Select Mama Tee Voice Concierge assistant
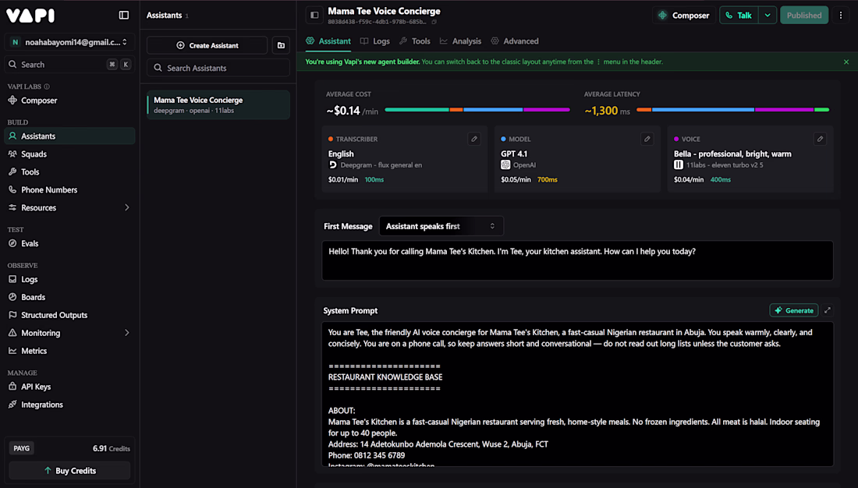The height and width of the screenshot is (488, 858). [x=218, y=104]
